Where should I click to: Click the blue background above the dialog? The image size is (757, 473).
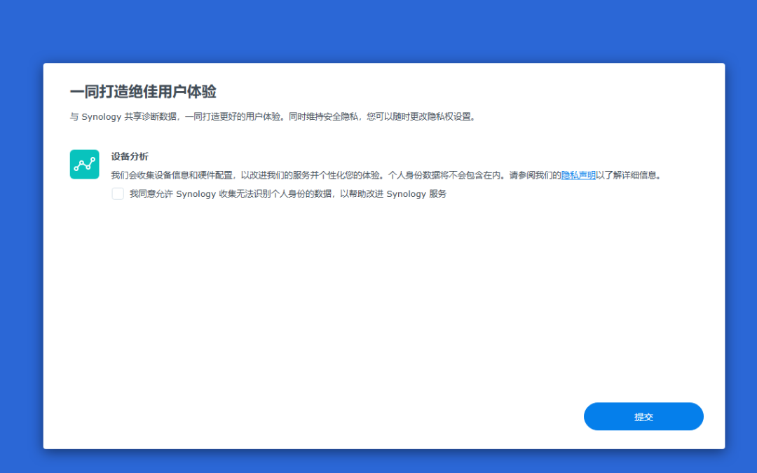click(x=378, y=32)
